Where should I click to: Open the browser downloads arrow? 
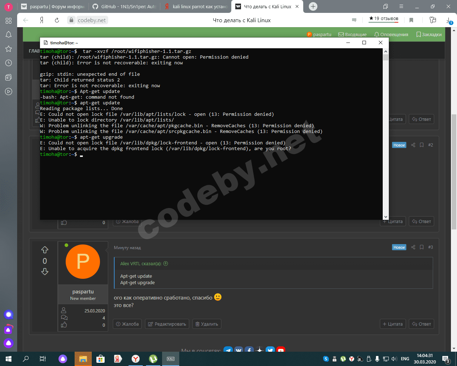tap(449, 20)
